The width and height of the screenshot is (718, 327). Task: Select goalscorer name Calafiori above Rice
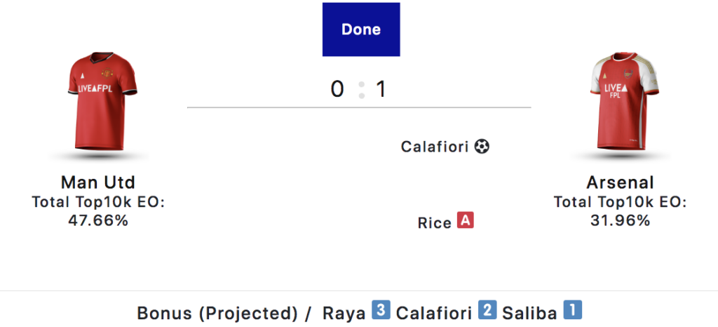pos(435,147)
